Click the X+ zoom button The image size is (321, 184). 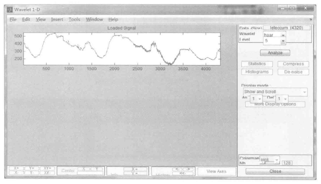point(16,168)
